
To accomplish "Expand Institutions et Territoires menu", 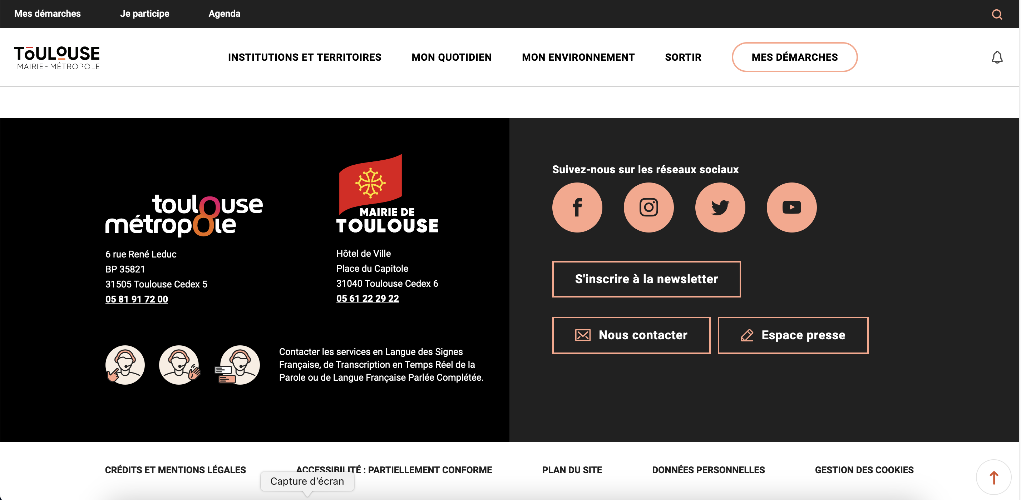I will click(304, 57).
